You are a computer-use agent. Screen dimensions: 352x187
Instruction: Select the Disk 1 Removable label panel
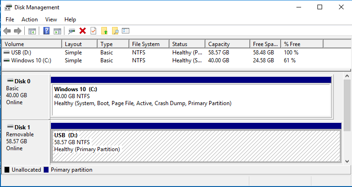(x=26, y=142)
